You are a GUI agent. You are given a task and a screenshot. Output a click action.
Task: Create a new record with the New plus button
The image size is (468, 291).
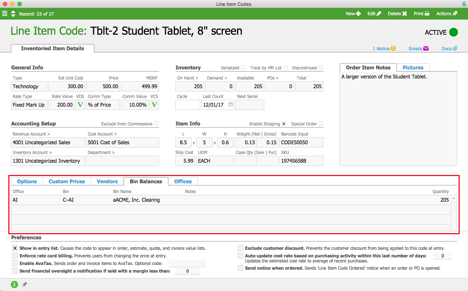(353, 14)
